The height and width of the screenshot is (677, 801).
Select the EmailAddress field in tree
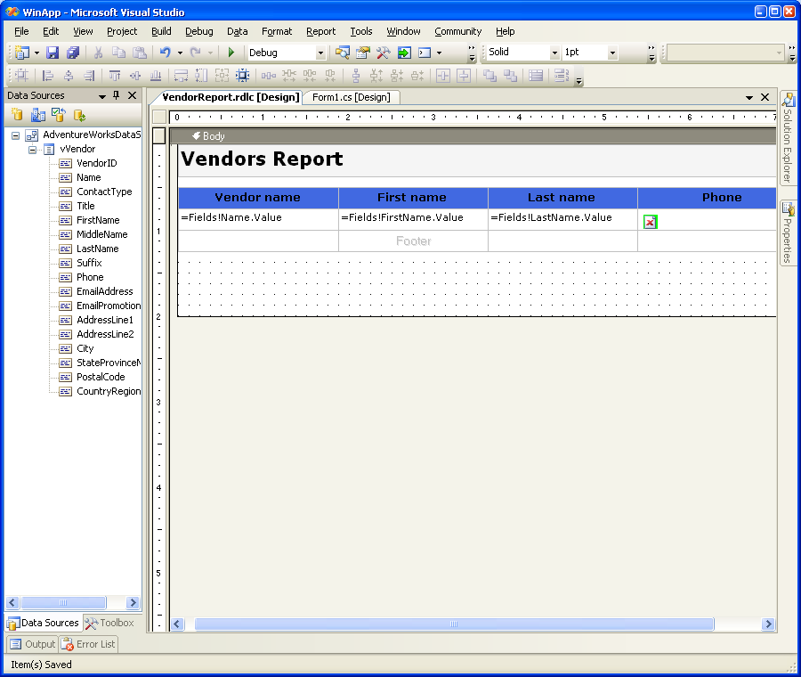click(104, 291)
